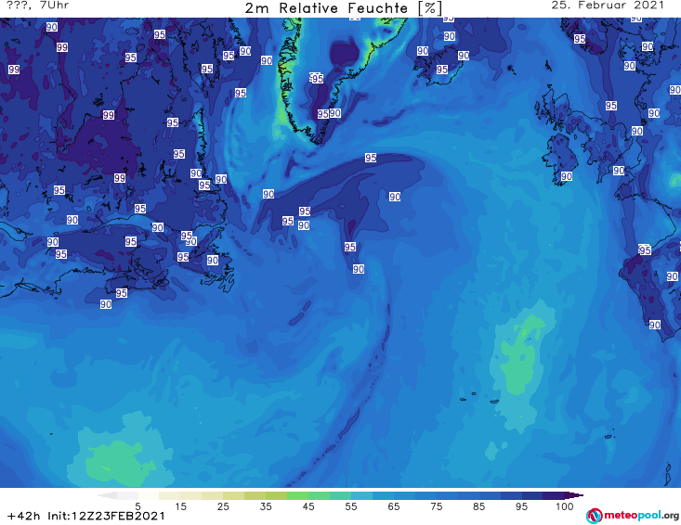The image size is (681, 525).
Task: Select the "2m Relative Feuchte [%]" title
Action: (344, 7)
